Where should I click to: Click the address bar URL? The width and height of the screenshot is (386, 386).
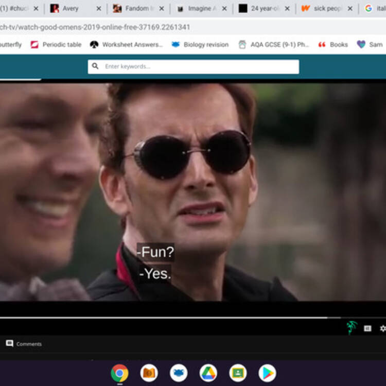pos(95,27)
